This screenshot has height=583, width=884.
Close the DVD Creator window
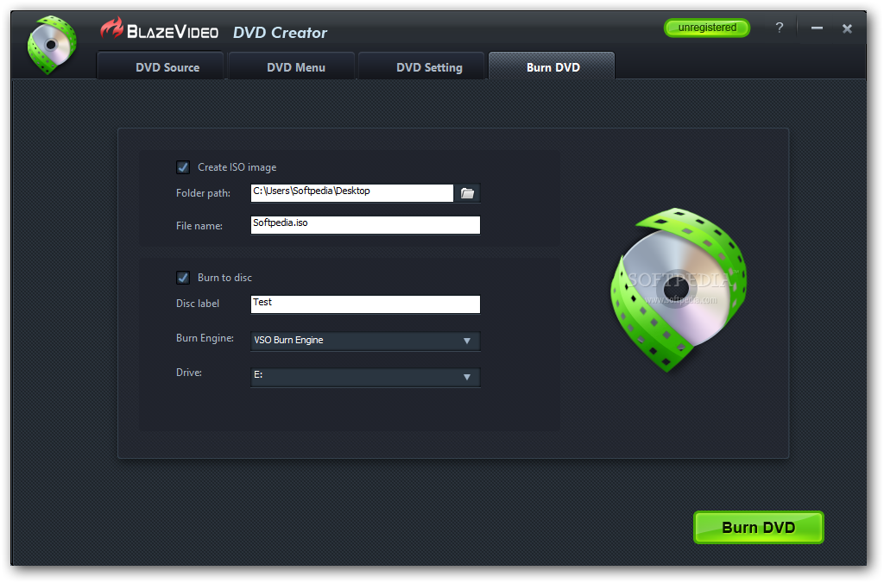pyautogui.click(x=847, y=28)
